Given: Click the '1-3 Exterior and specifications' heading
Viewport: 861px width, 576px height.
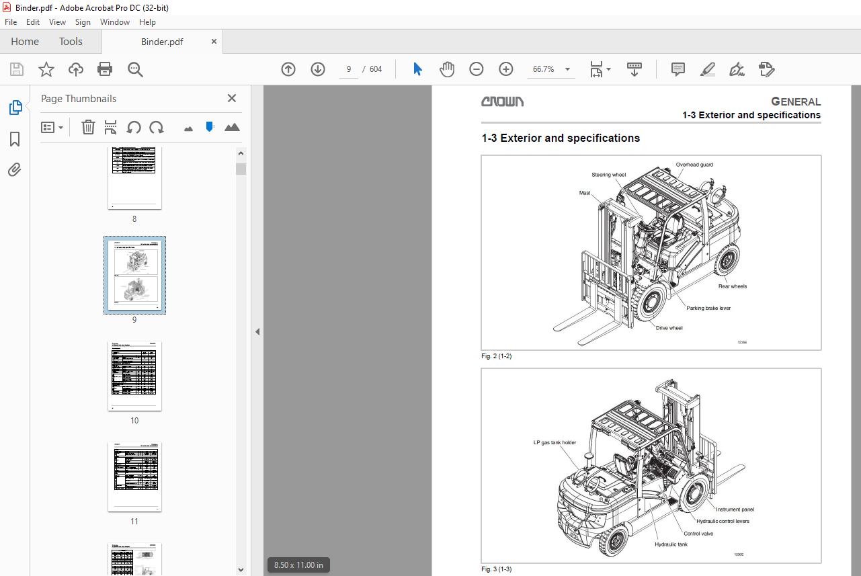Looking at the screenshot, I should (561, 138).
